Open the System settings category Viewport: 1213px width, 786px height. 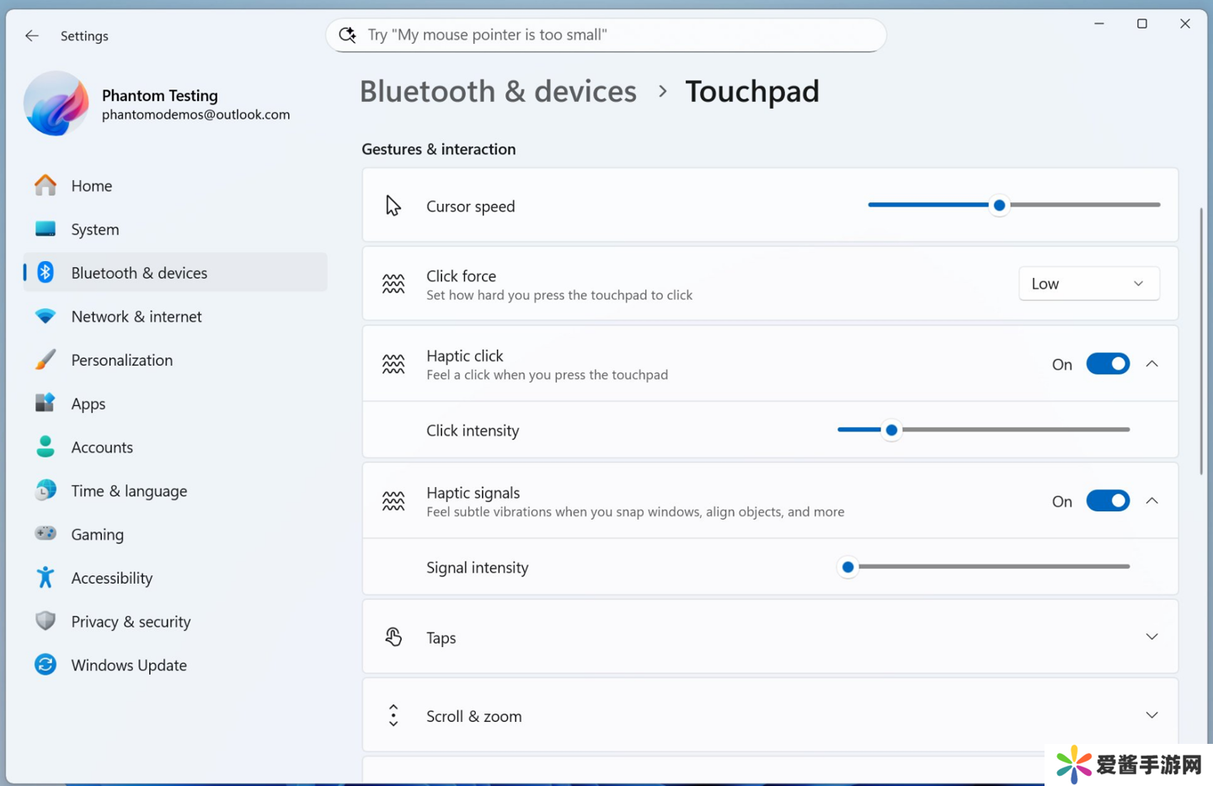coord(95,229)
